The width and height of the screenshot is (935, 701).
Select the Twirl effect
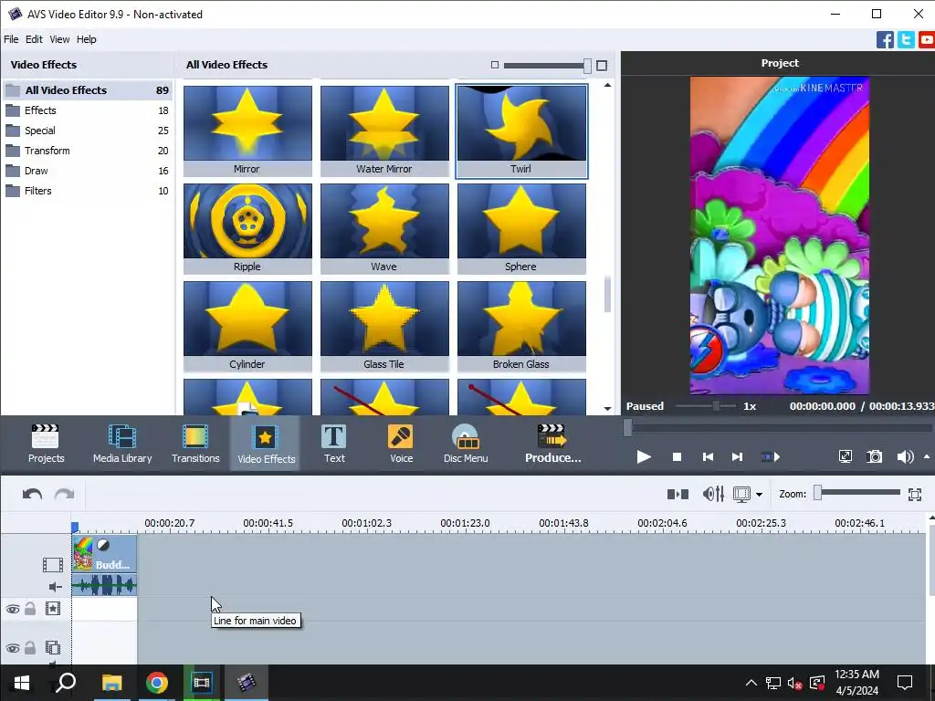521,131
